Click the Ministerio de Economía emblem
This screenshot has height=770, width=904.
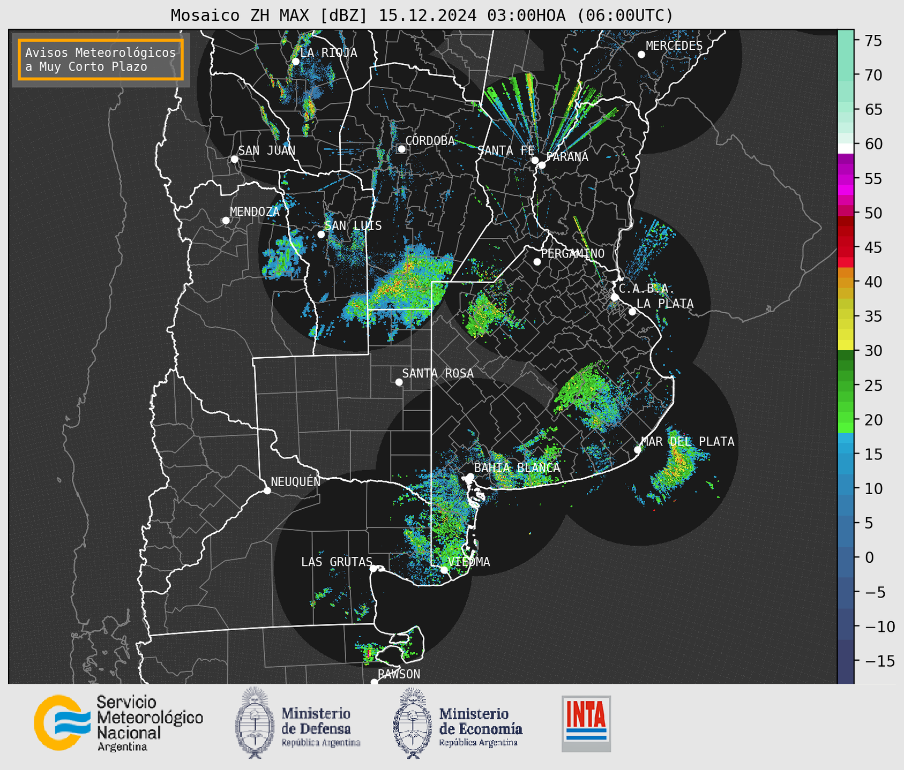[412, 723]
